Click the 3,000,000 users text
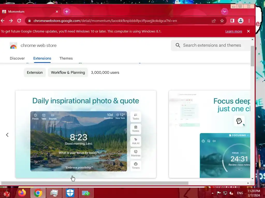 click(x=105, y=72)
